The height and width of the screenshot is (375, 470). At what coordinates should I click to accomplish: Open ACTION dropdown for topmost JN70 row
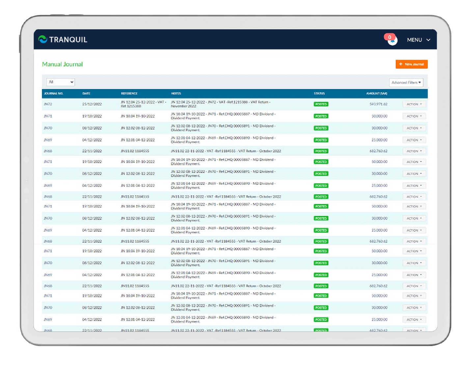click(x=414, y=128)
